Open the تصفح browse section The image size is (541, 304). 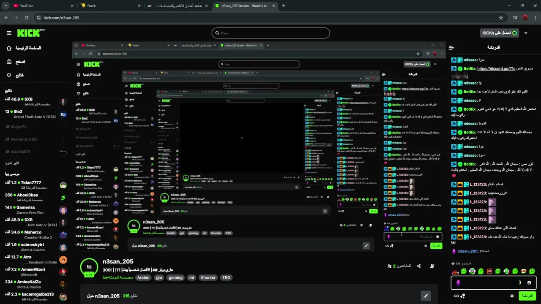point(16,62)
